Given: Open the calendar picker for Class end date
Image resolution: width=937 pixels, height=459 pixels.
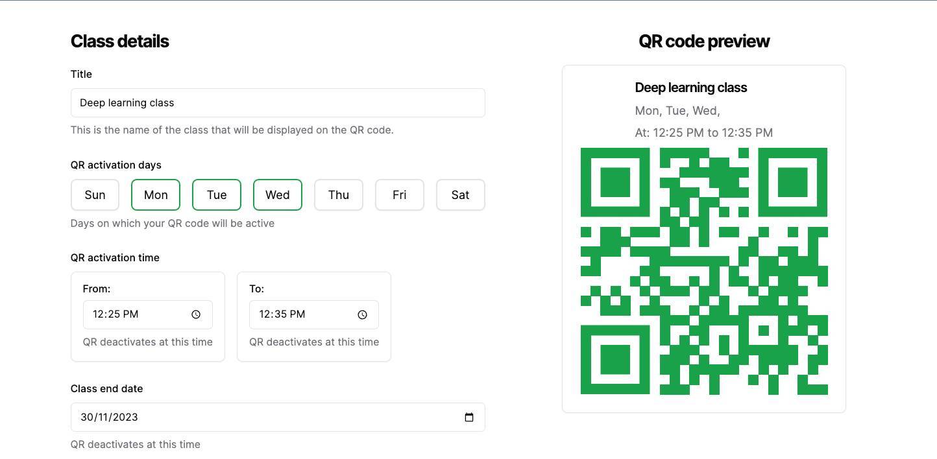Looking at the screenshot, I should (469, 417).
